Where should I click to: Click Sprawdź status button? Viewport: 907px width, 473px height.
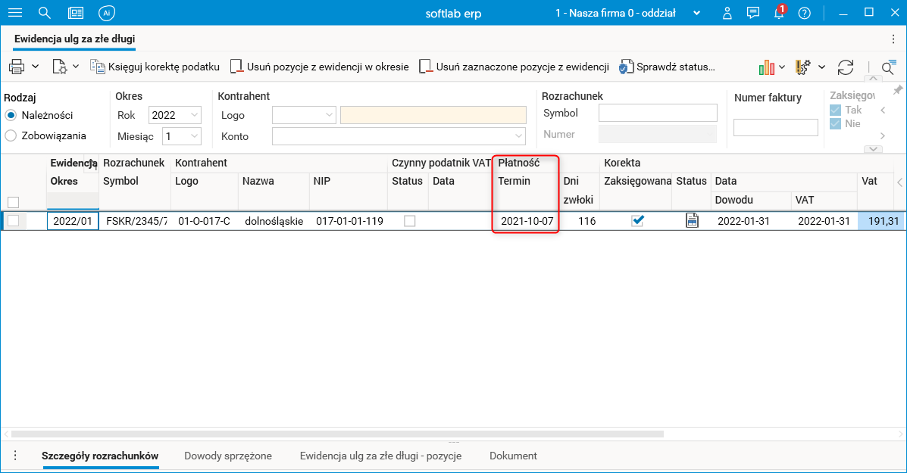pos(666,67)
